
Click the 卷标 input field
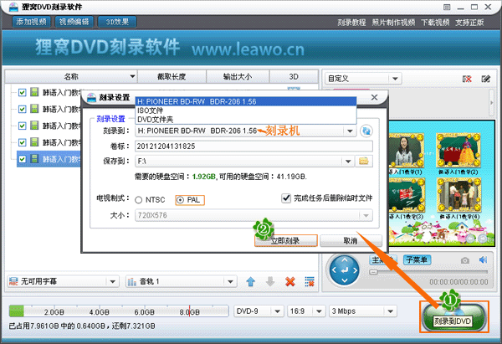coord(254,146)
